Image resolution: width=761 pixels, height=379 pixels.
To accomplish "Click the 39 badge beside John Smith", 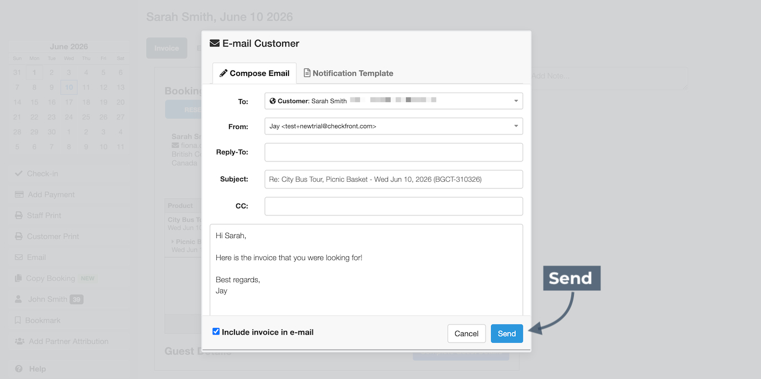I will pos(76,300).
